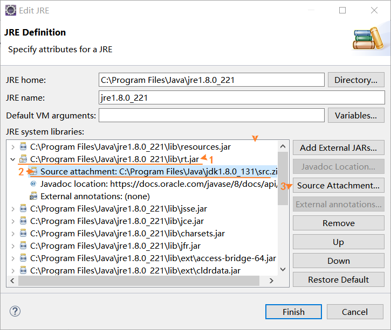Viewport: 391px width, 330px height.
Task: Click the cldrdata.jar library jar icon
Action: pos(23,271)
